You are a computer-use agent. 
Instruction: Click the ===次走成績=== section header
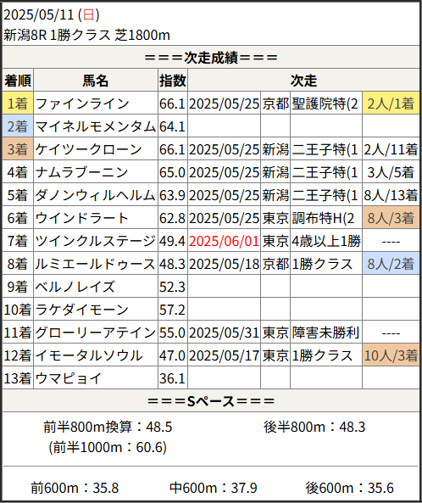click(x=211, y=58)
